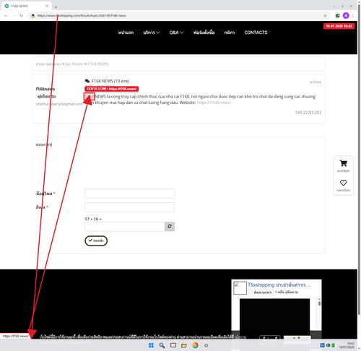The height and width of the screenshot is (351, 361).
Task: Submit the reply with the checkmark button
Action: point(96,240)
